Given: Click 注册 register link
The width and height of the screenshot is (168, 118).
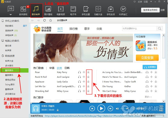Looking at the screenshot, I should tap(162, 10).
